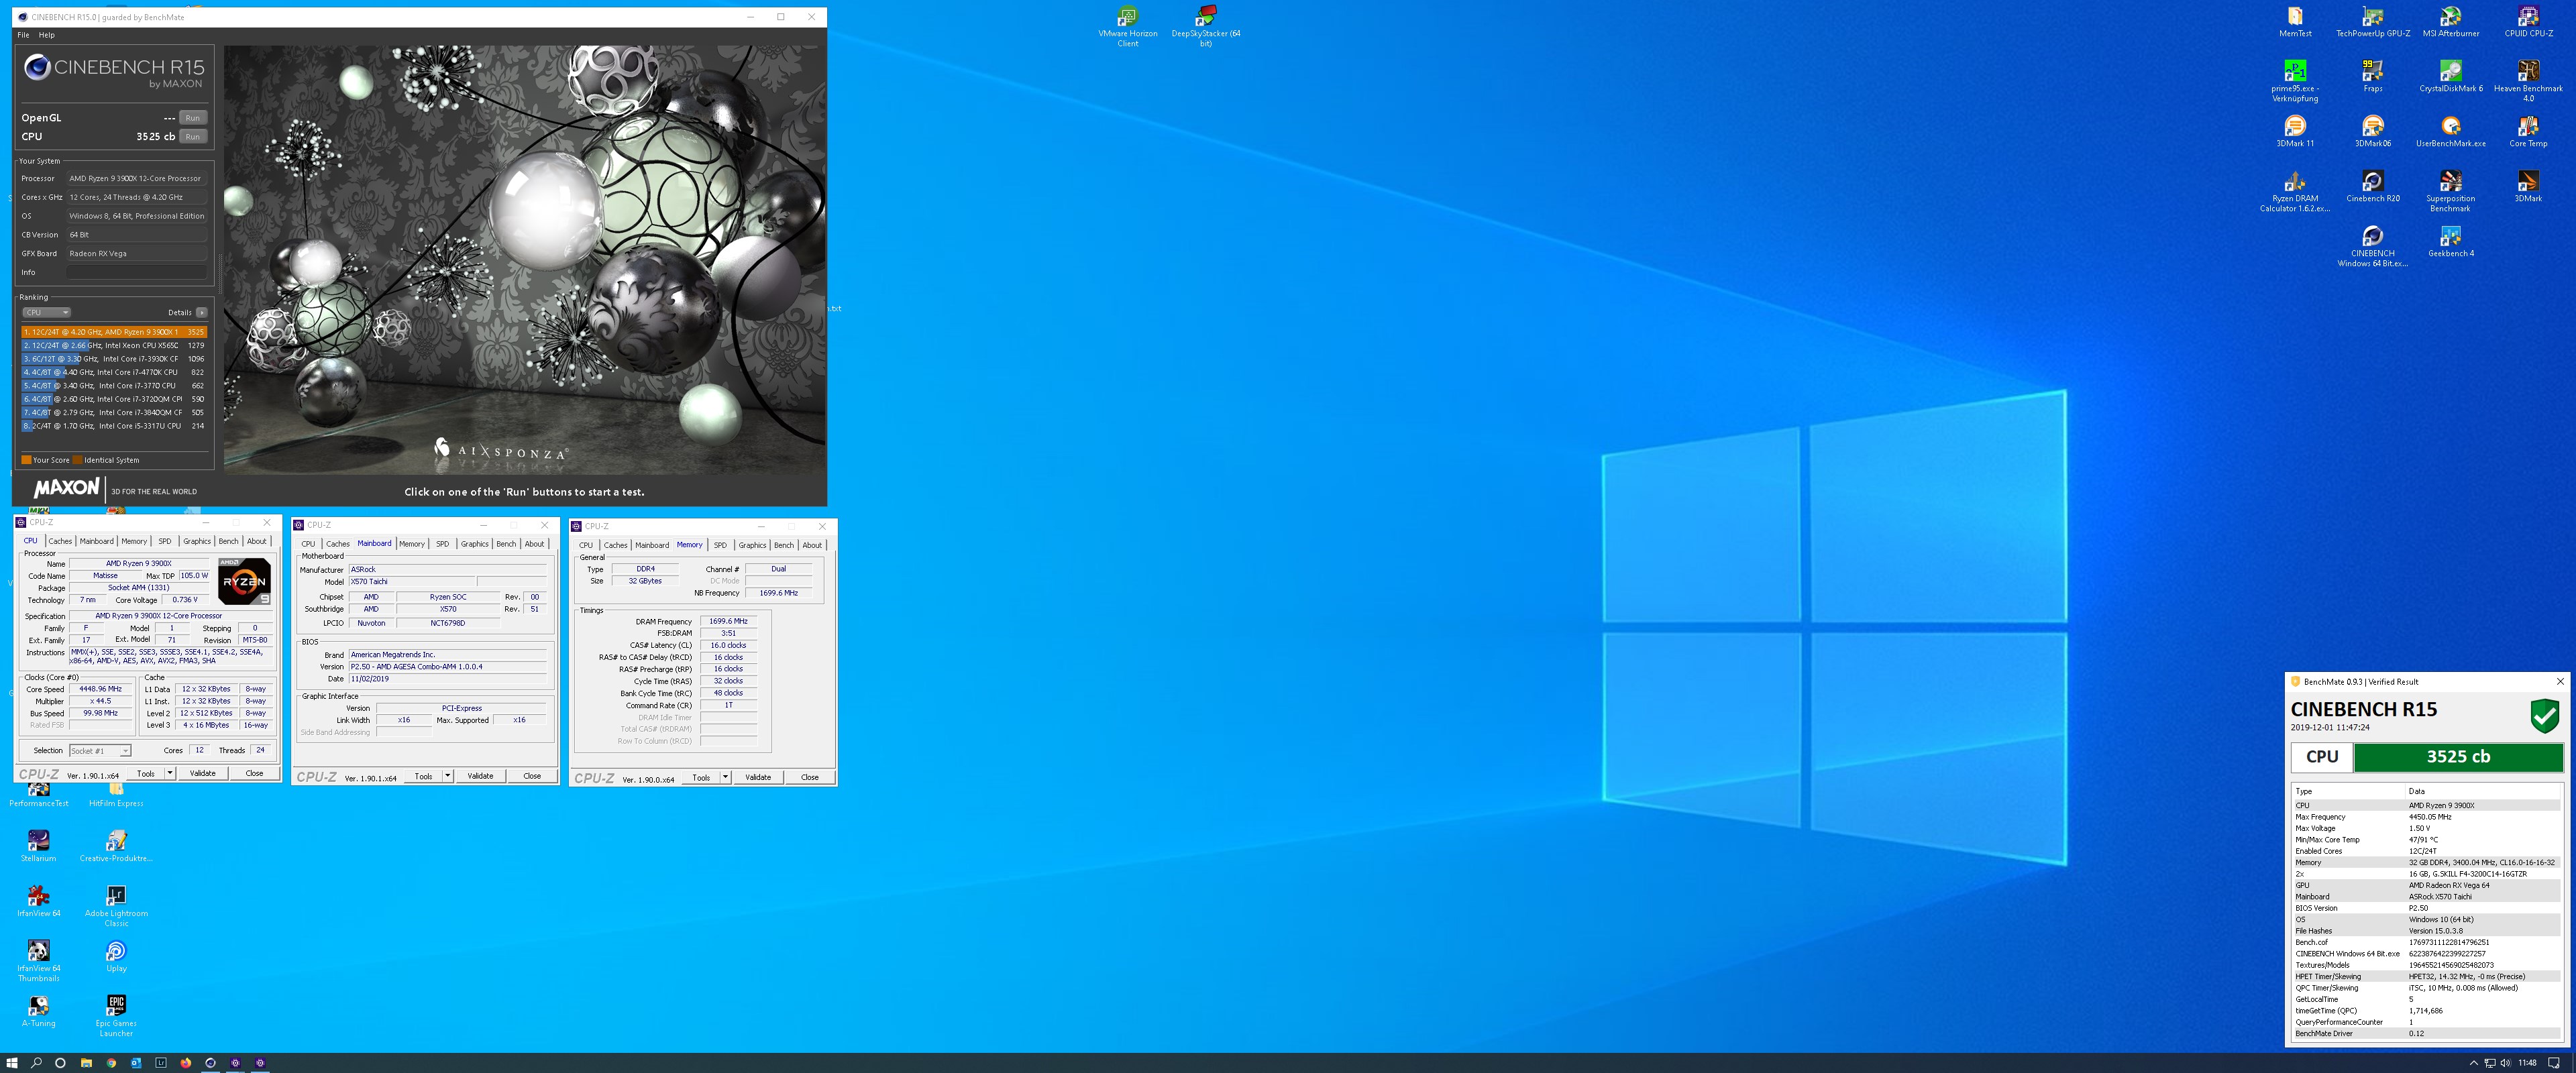The height and width of the screenshot is (1073, 2576).
Task: Open Tools dropdown arrow in Mainboard CPU-Z window
Action: [x=447, y=776]
